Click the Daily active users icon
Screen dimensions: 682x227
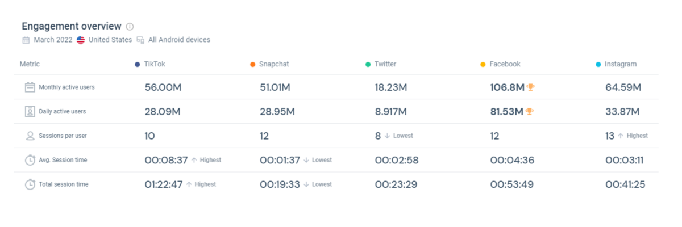[30, 111]
